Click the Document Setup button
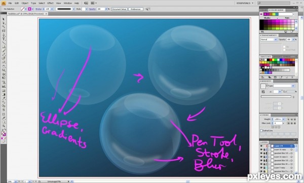 (x=120, y=9)
